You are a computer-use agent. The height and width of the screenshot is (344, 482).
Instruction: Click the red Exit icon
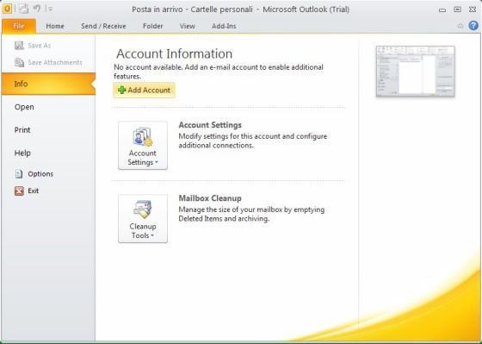coord(19,191)
